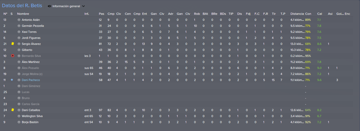
Task: Sort by Cal rating column header
Action: pos(320,14)
